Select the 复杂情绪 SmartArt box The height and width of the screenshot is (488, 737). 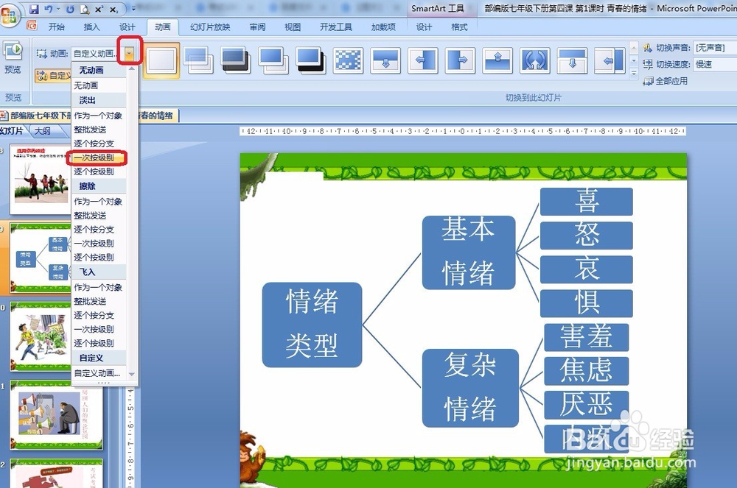coord(470,388)
